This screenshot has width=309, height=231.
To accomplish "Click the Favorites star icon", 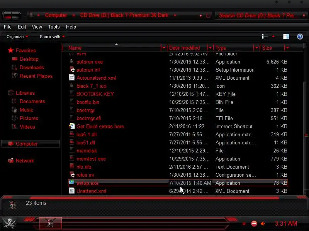I will tap(11, 50).
